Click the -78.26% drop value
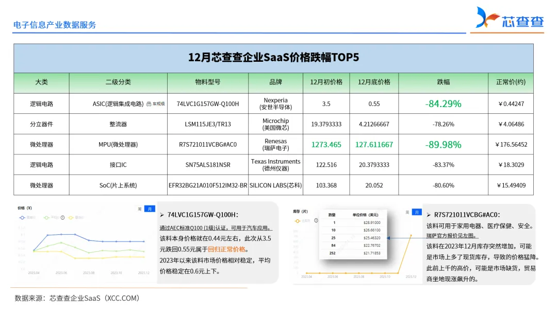Image resolution: width=557 pixels, height=313 pixels. 444,125
